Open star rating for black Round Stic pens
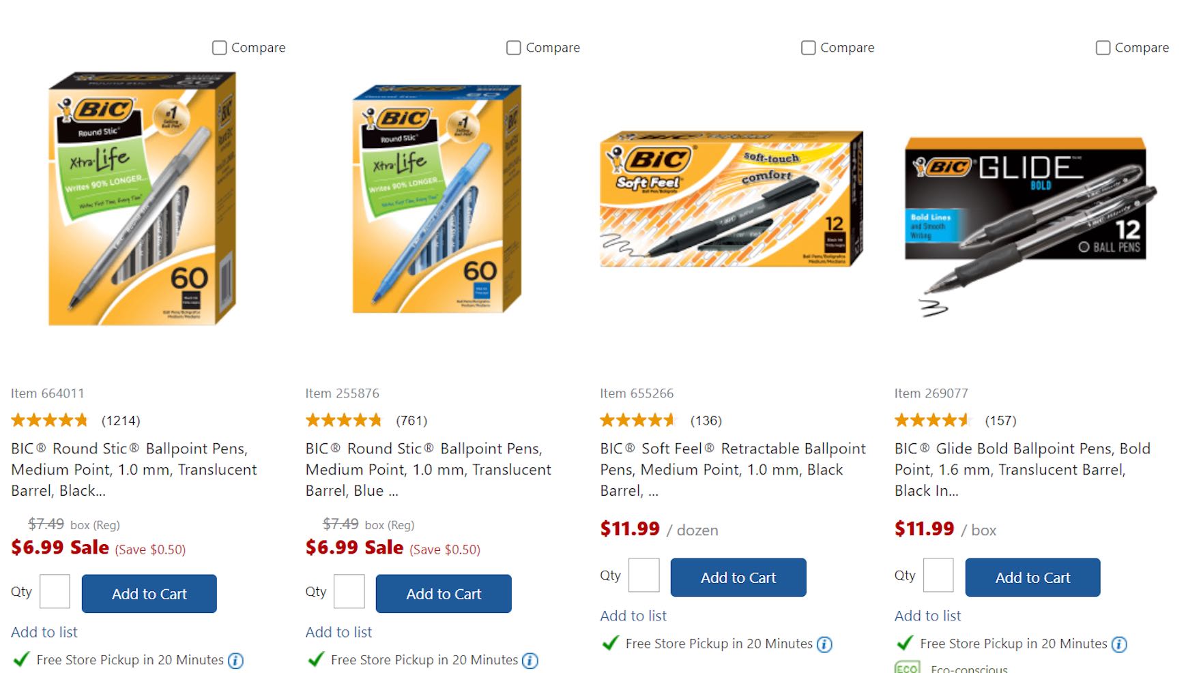Viewport: 1201px width, 673px height. click(50, 421)
